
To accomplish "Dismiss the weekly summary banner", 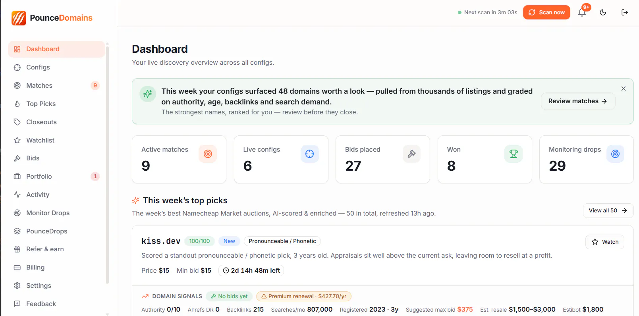I will coord(624,89).
